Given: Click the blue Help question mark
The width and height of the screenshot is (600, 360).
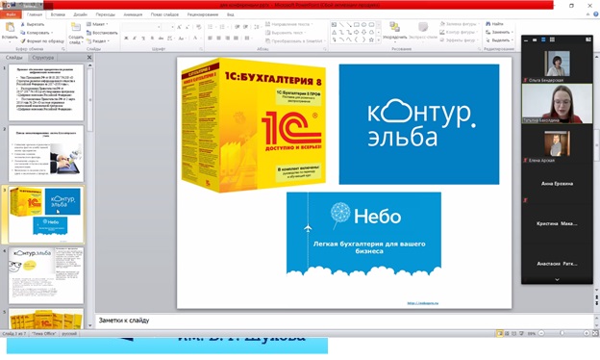Looking at the screenshot, I should (x=596, y=14).
